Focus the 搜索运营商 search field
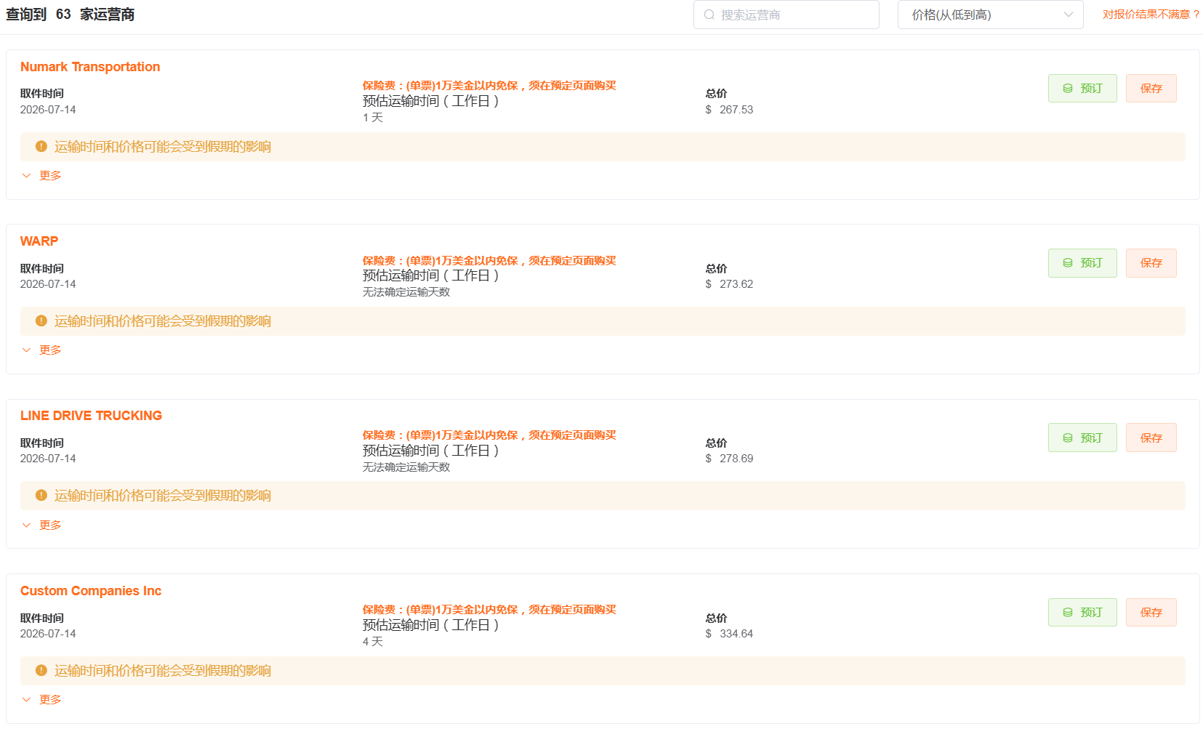 click(786, 15)
